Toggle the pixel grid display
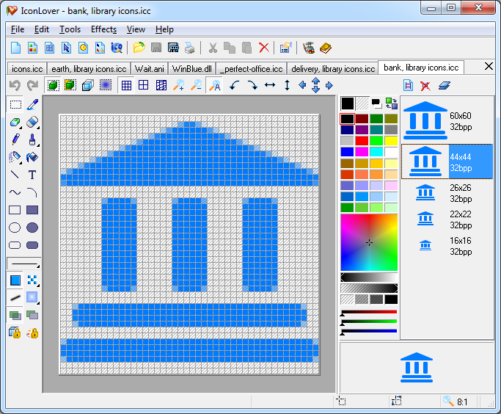 (126, 85)
